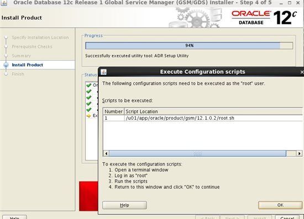This screenshot has height=219, width=304.
Task: Select the root.sh script location cell
Action: pos(213,118)
